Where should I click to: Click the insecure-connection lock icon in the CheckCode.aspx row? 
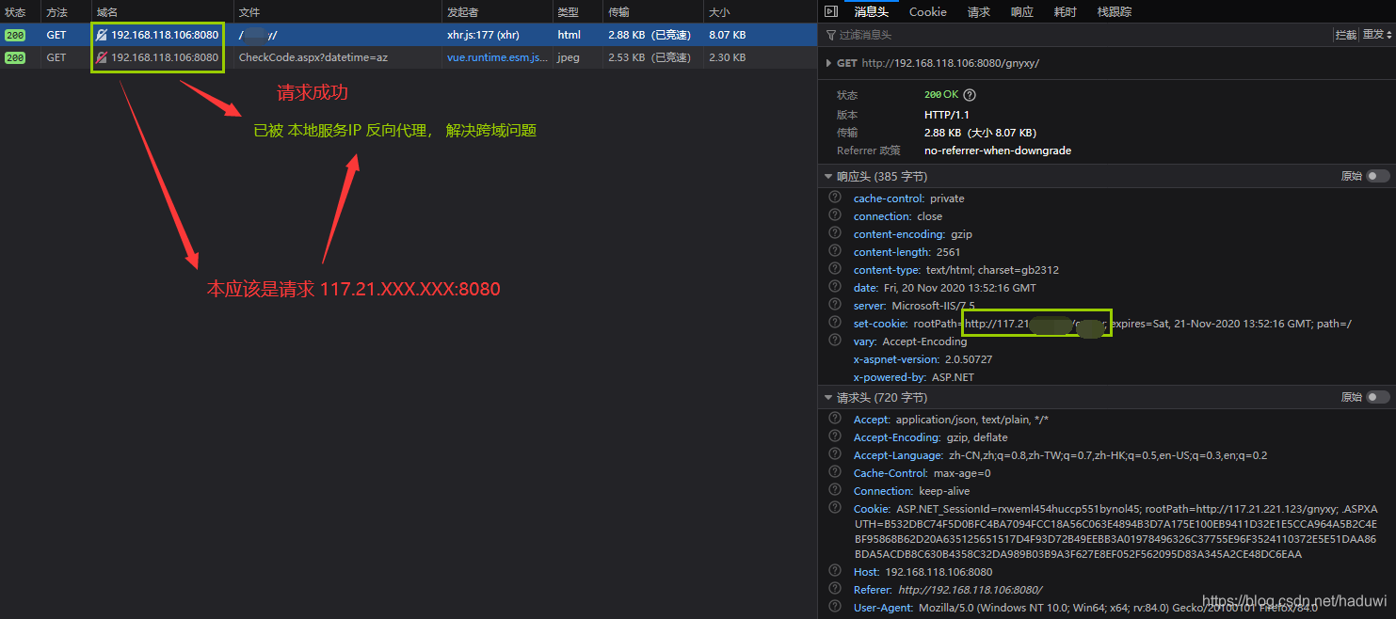pyautogui.click(x=102, y=57)
